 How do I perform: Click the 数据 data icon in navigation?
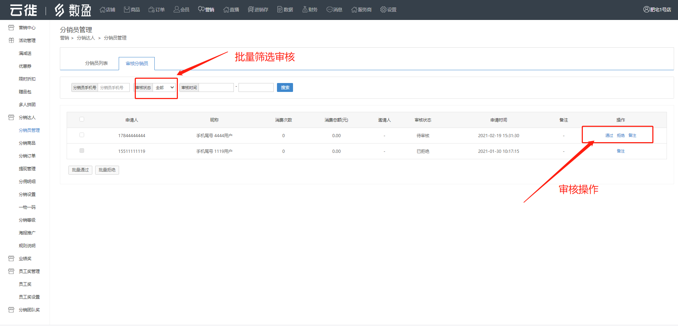[280, 10]
